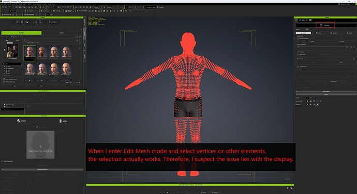Screen dimensions: 357x194
Task: Click the Content panel search field
Action: [50, 40]
